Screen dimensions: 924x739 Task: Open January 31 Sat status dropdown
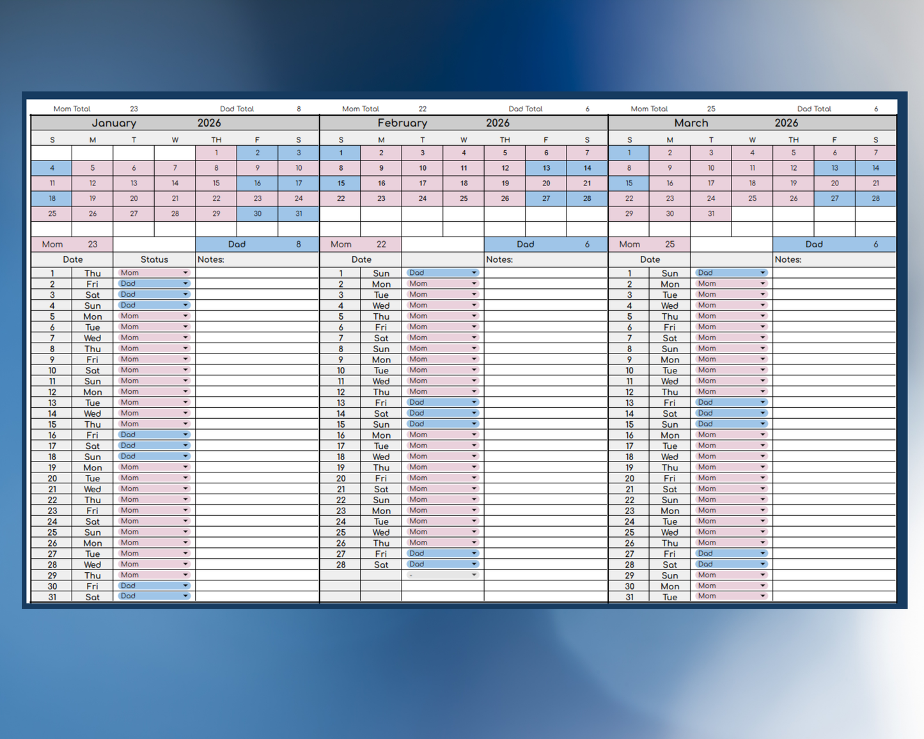tap(154, 596)
